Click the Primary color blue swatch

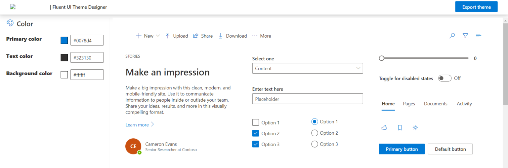(x=64, y=40)
